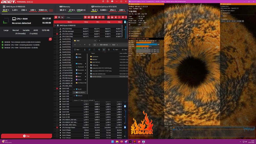This screenshot has width=256, height=144.
Task: Open the View dropdown in File Explorer
Action: (x=125, y=50)
